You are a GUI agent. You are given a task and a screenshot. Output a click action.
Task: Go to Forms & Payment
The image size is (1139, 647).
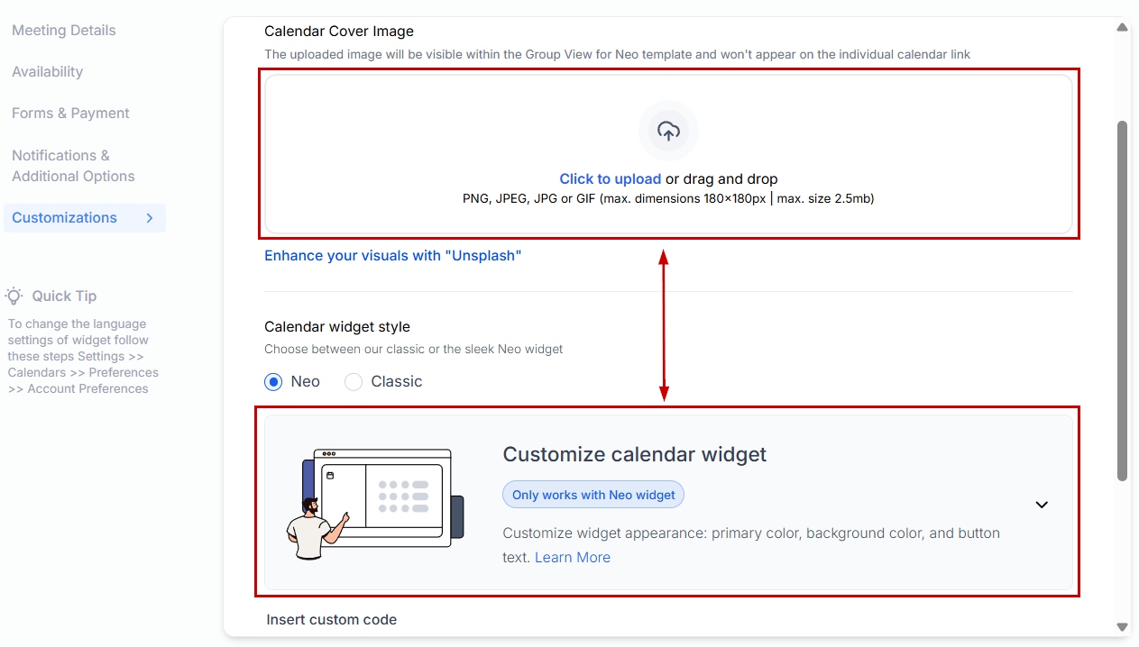[70, 114]
